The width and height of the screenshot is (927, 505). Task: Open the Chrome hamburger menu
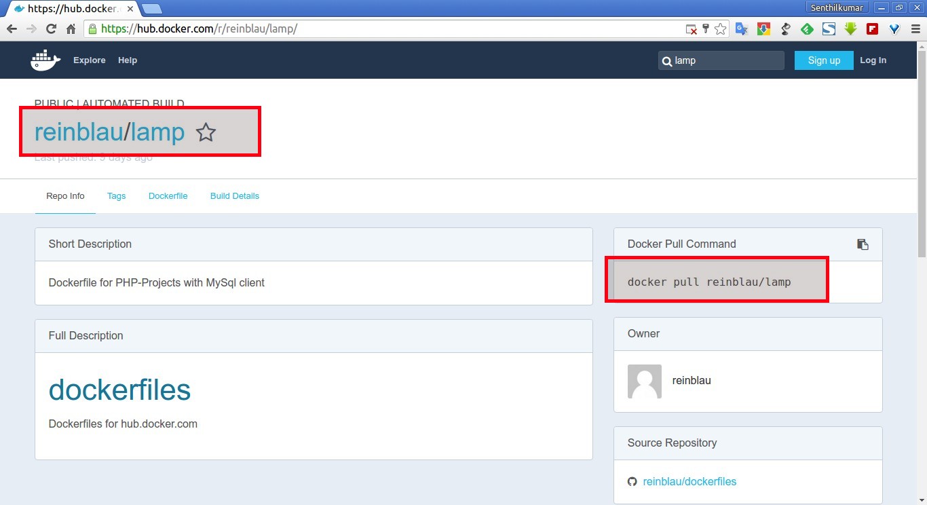914,29
